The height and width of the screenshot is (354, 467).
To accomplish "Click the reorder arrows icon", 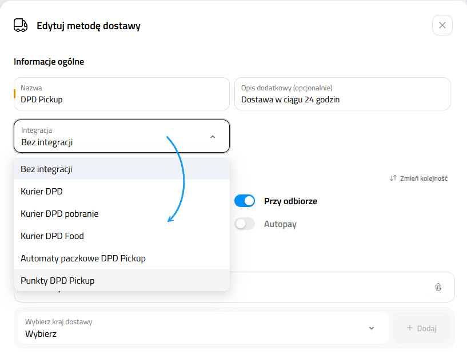I will pyautogui.click(x=393, y=178).
